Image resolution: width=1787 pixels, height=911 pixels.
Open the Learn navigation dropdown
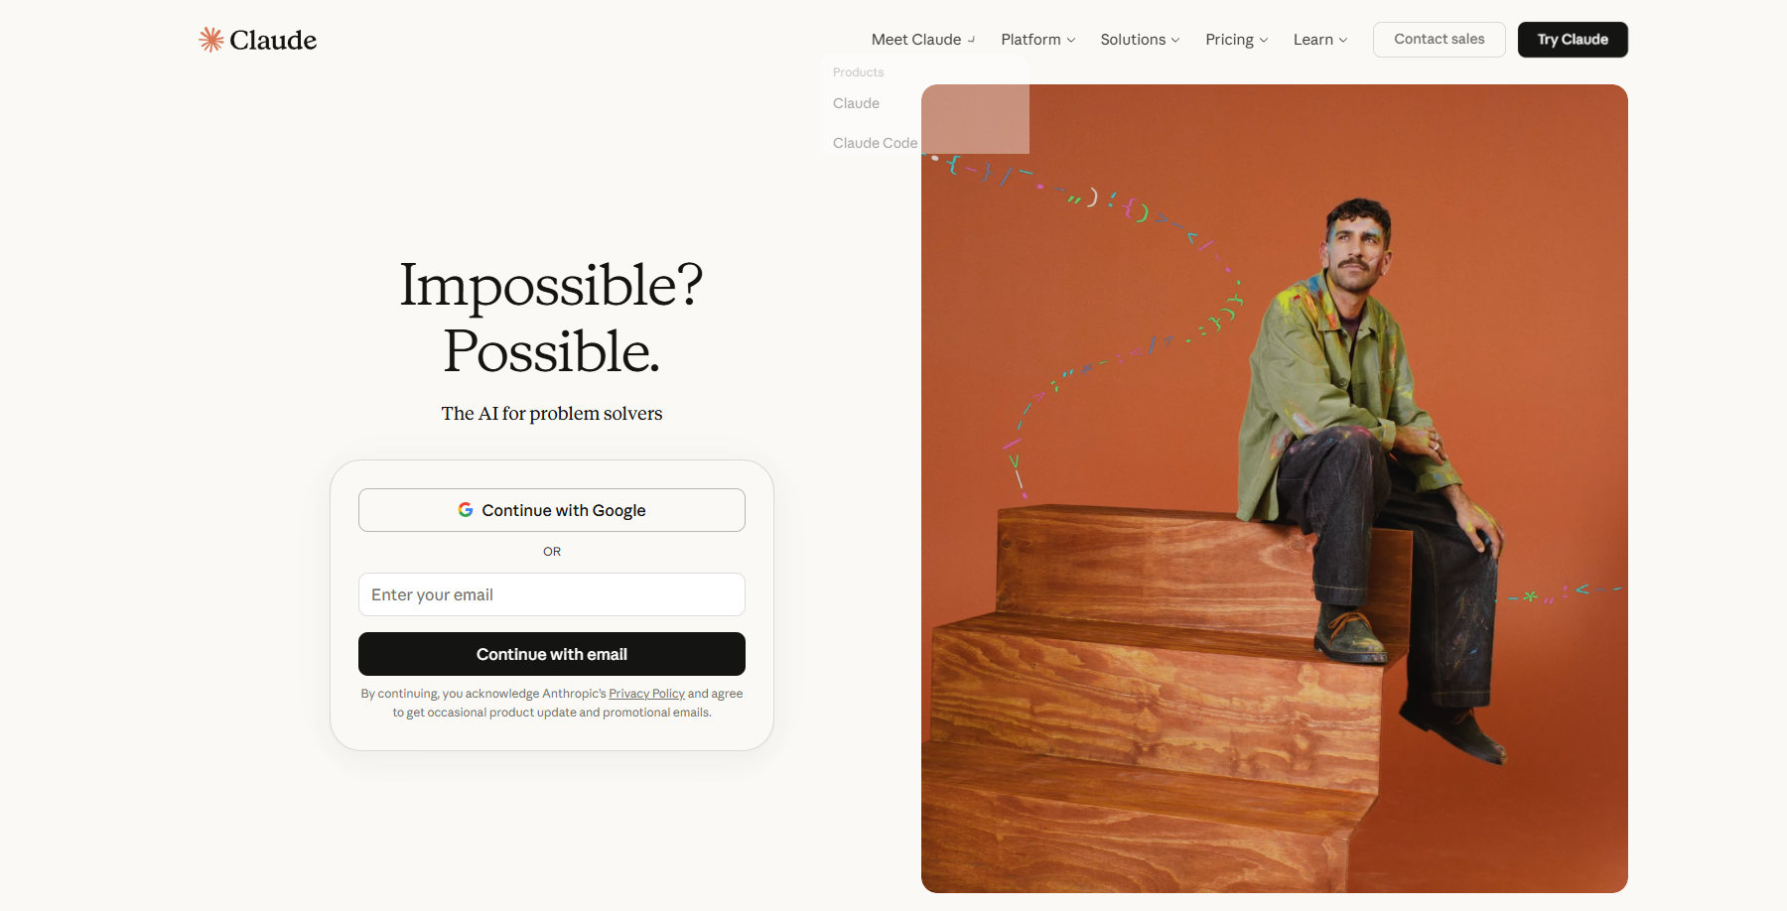click(1320, 40)
